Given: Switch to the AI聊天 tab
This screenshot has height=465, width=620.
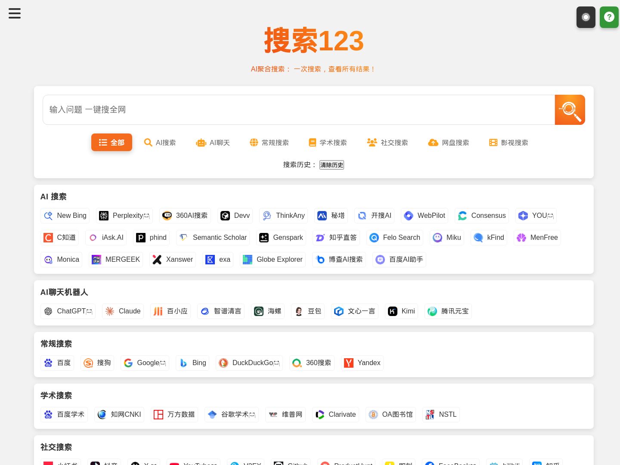Looking at the screenshot, I should [213, 143].
